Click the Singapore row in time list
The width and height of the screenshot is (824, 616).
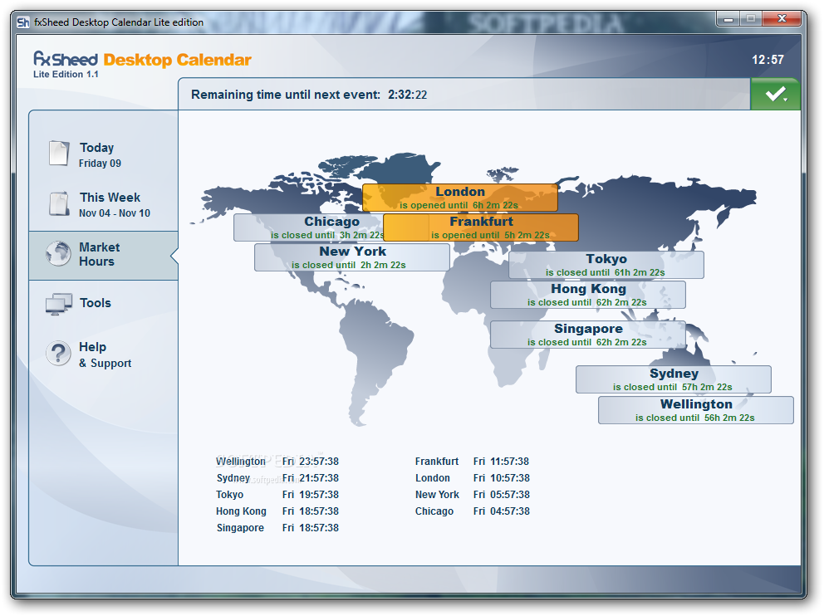277,528
